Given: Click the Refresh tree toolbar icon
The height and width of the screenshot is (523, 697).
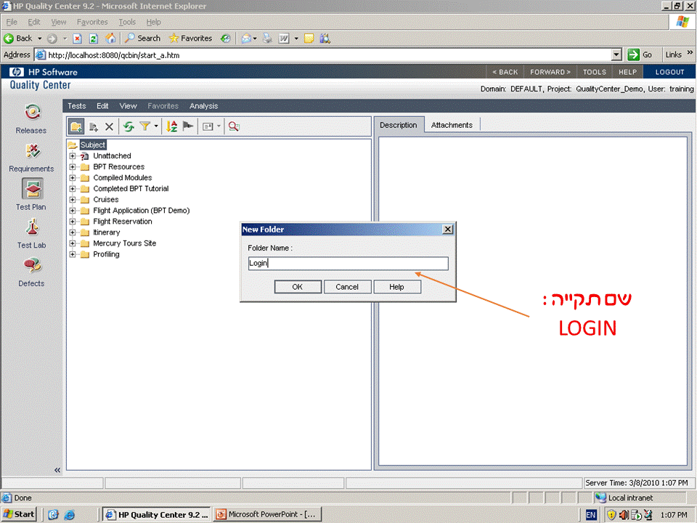Looking at the screenshot, I should pos(129,126).
